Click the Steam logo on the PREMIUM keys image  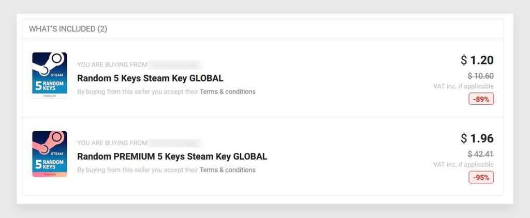tap(48, 142)
